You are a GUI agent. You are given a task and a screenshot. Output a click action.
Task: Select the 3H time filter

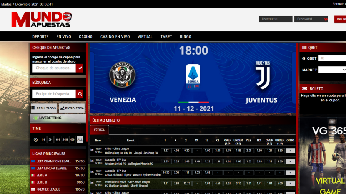pyautogui.click(x=50, y=139)
